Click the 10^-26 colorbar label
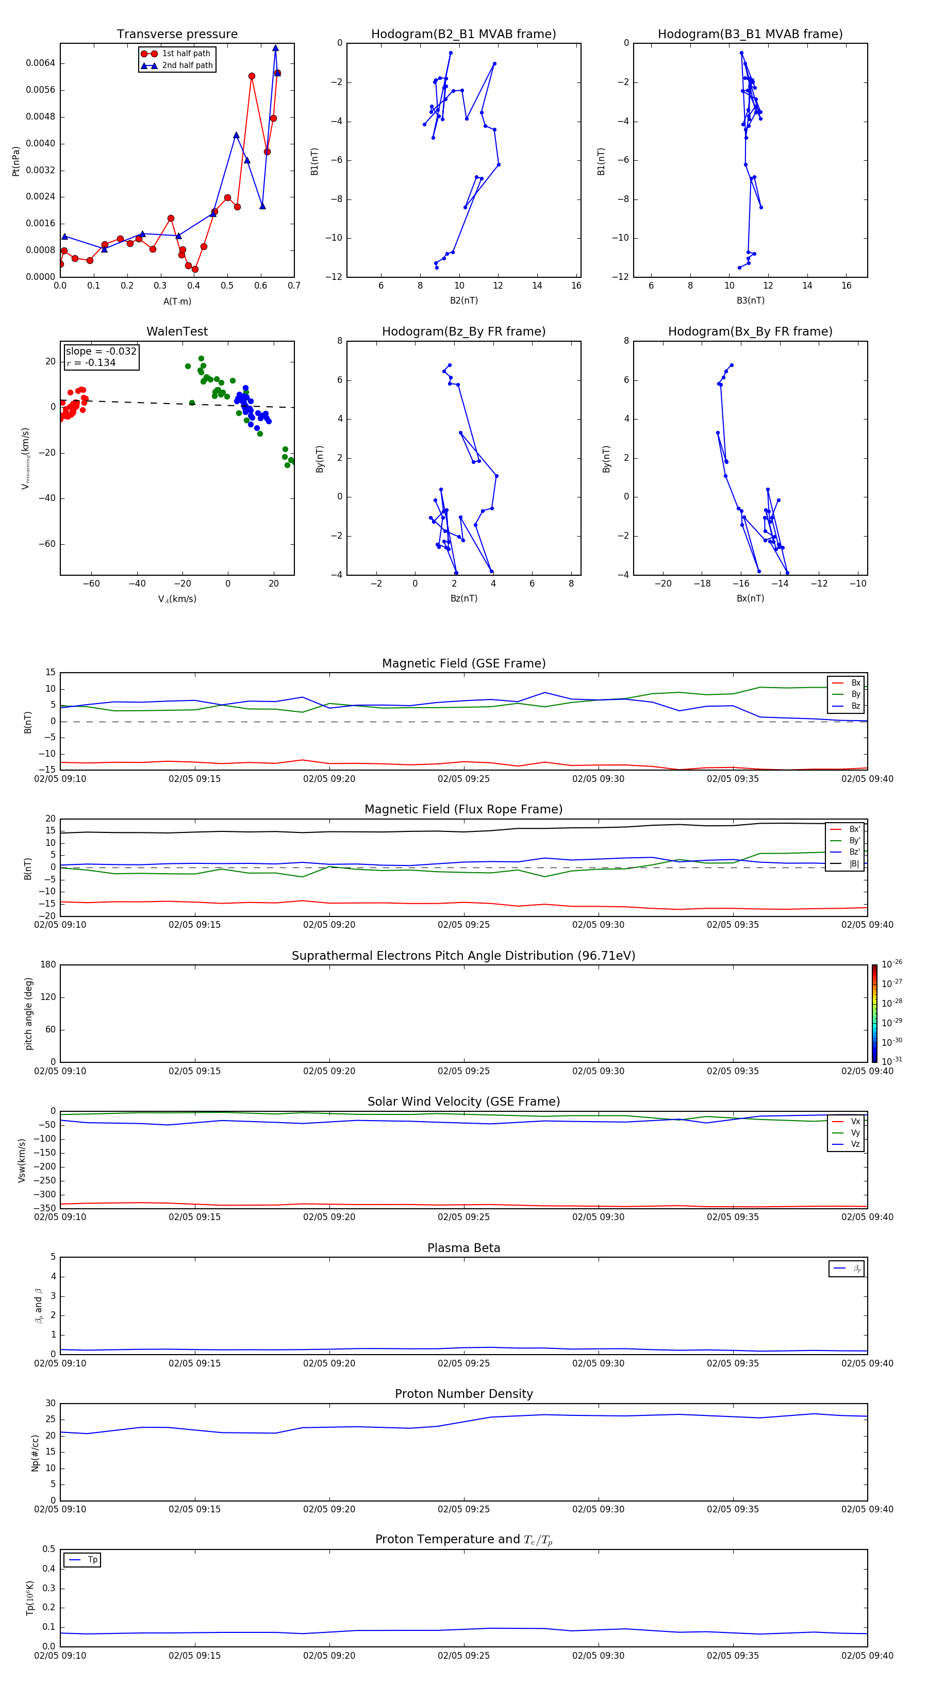Viewport: 928px width, 1701px height. 892,964
